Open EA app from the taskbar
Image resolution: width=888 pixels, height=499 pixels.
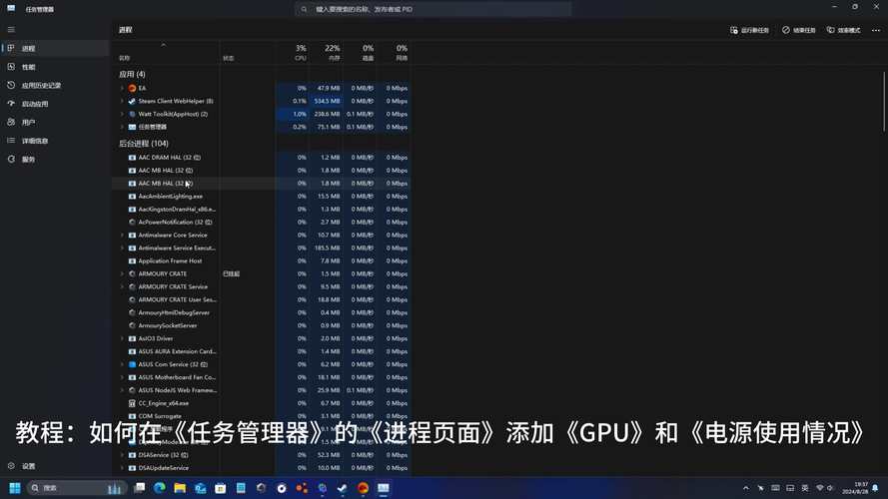point(363,488)
